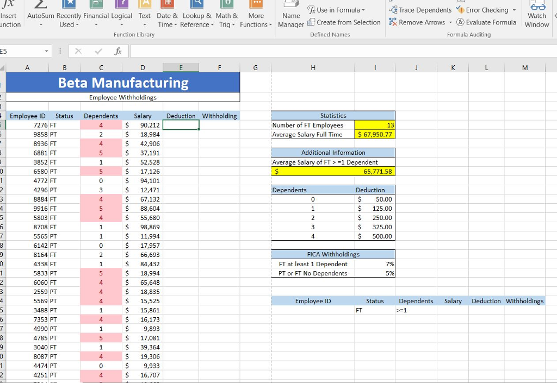Click the fx Insert Function icon

coord(118,52)
